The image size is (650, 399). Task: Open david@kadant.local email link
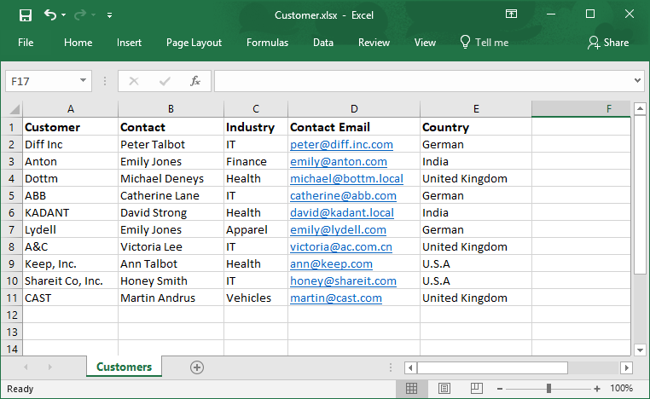point(341,212)
